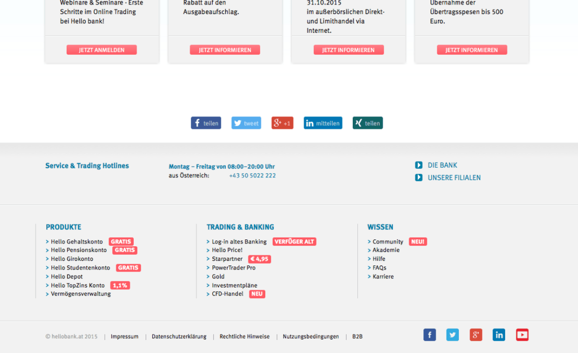Open the UNSERE FILIALEN link
The image size is (578, 353).
pos(454,178)
